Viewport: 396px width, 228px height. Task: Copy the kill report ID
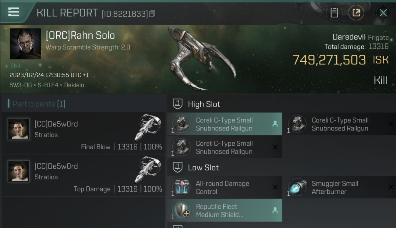(x=152, y=14)
